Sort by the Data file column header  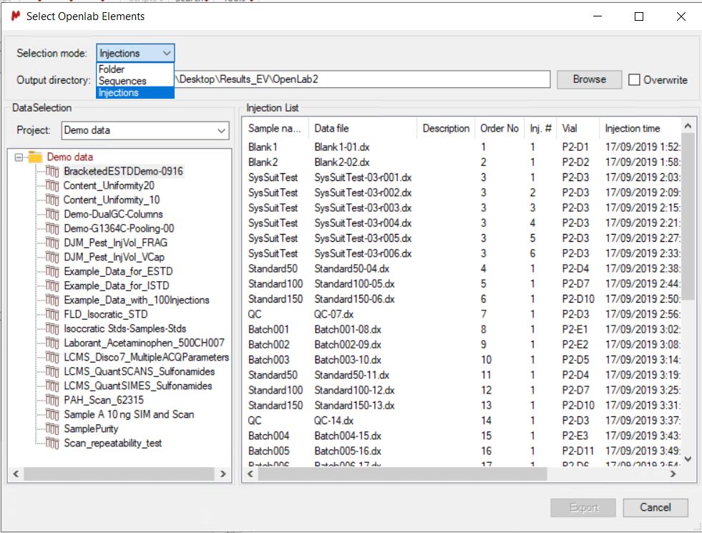pyautogui.click(x=363, y=129)
